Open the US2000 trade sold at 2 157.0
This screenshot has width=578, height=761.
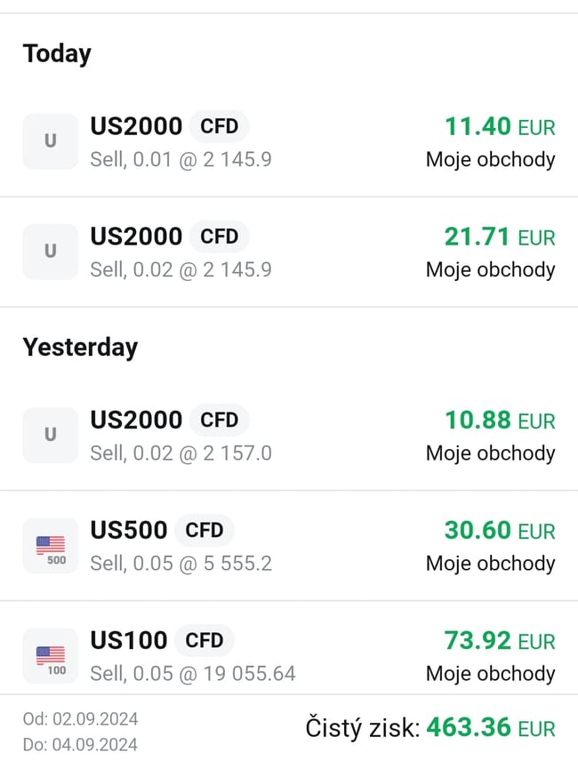pos(136,420)
